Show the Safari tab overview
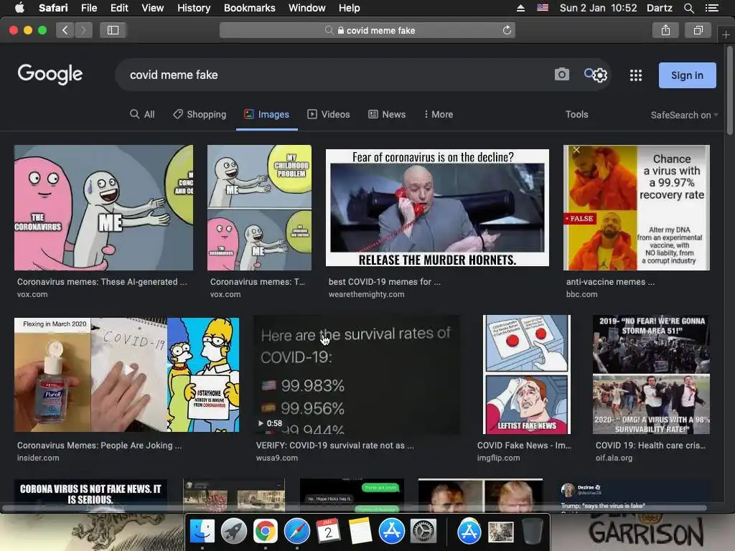The height and width of the screenshot is (551, 735). pos(698,30)
